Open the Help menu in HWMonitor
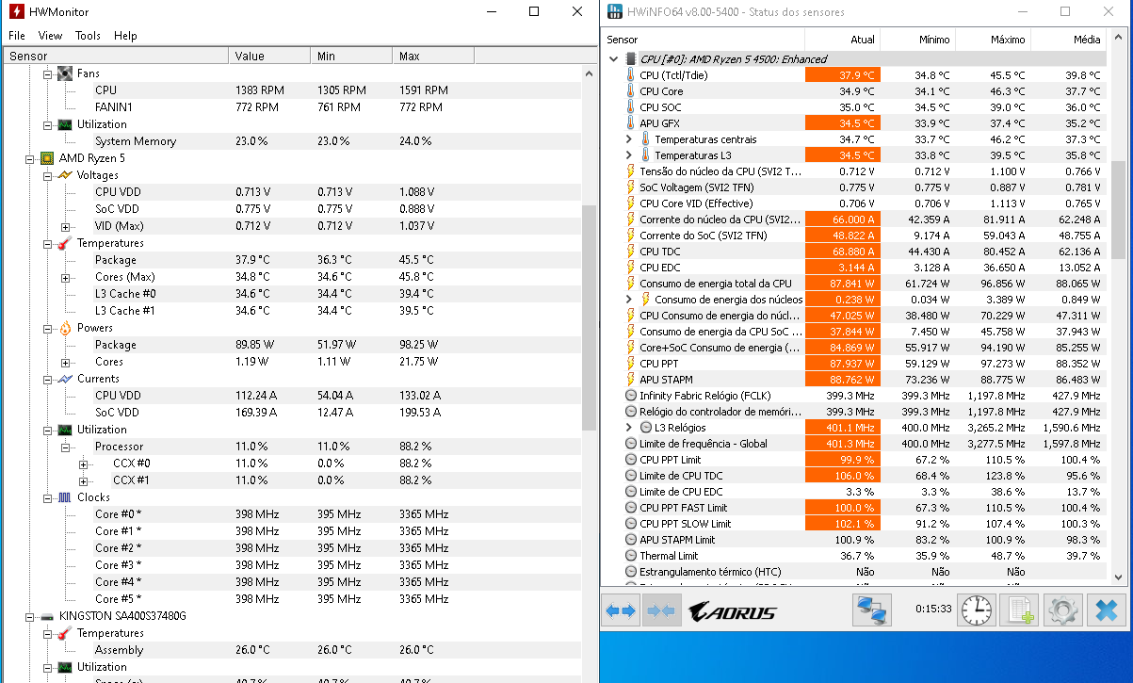 pyautogui.click(x=125, y=36)
